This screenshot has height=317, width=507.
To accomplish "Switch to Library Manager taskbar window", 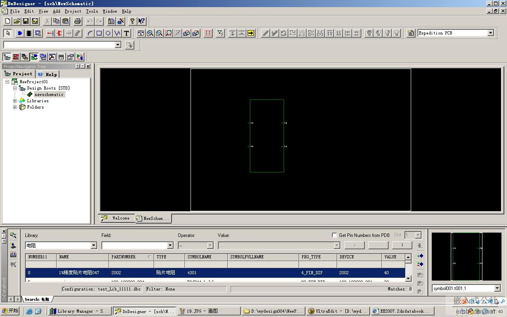I will (x=80, y=311).
